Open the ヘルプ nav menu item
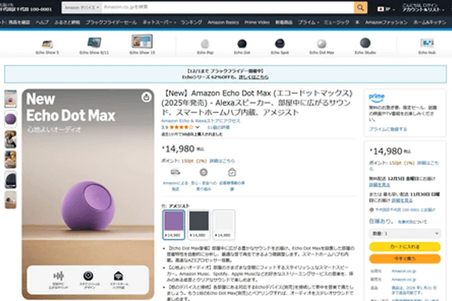Image resolution: width=452 pixels, height=301 pixels. tap(42, 22)
